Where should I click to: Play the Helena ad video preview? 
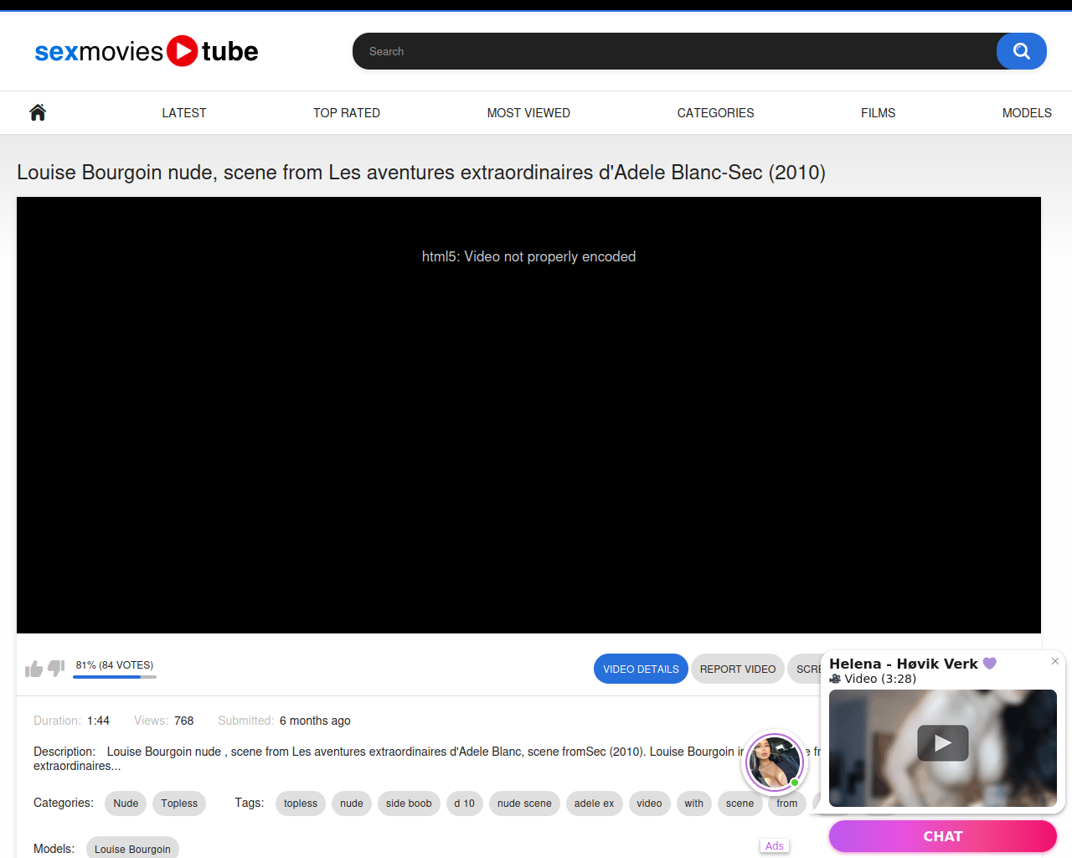point(943,743)
